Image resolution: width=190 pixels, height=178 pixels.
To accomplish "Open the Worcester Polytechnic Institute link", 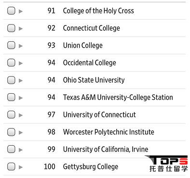I will [109, 132].
